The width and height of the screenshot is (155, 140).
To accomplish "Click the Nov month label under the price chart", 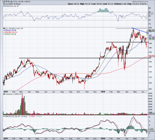I will [x=87, y=92].
